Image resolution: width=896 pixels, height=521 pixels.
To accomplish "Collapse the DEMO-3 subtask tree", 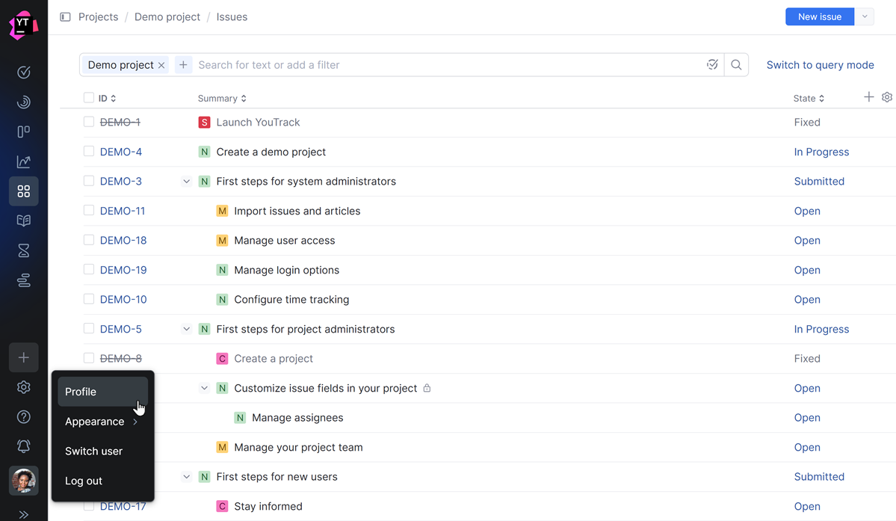I will tap(186, 182).
